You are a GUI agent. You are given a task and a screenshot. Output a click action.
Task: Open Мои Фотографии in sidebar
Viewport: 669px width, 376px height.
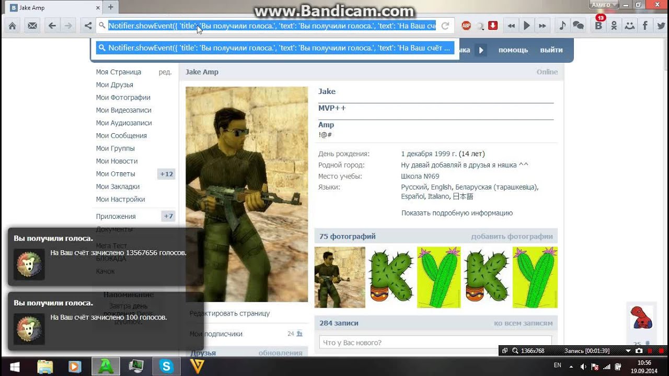(123, 97)
